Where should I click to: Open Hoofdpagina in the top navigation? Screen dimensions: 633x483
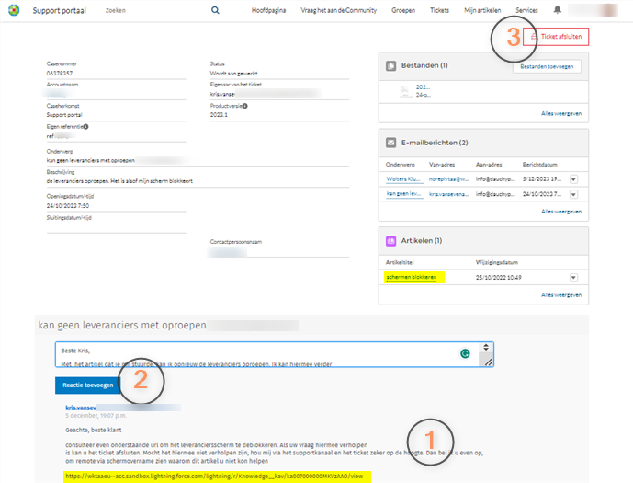click(270, 10)
